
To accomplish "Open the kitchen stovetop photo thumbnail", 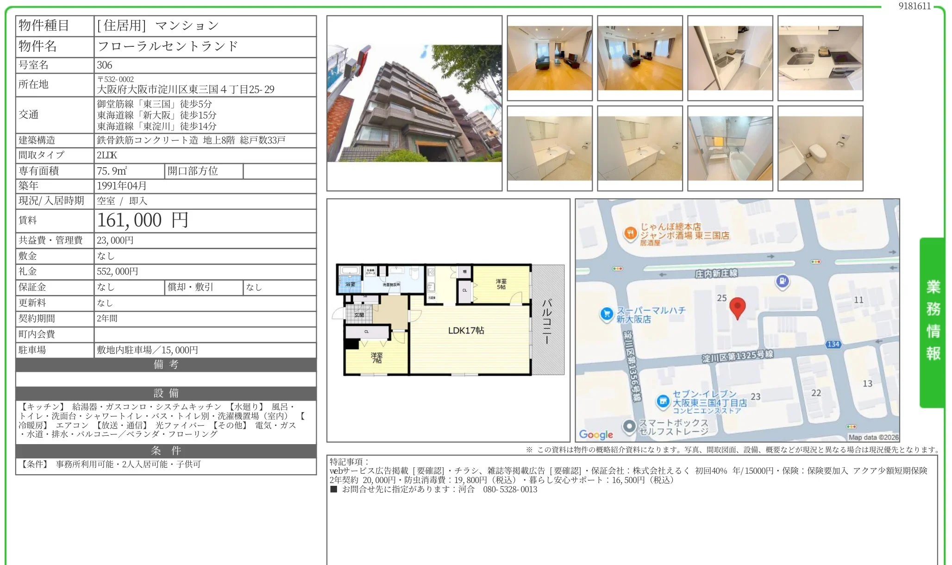I will pos(820,58).
